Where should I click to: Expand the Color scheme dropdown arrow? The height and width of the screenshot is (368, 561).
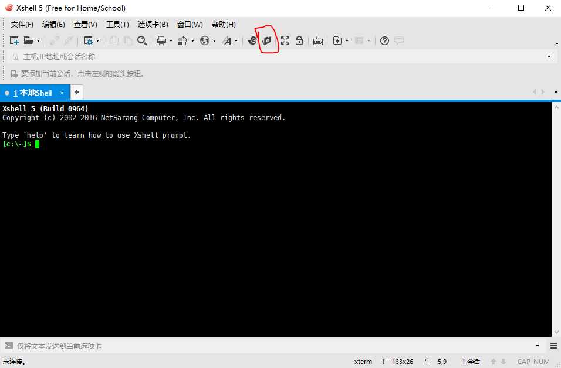coord(193,41)
